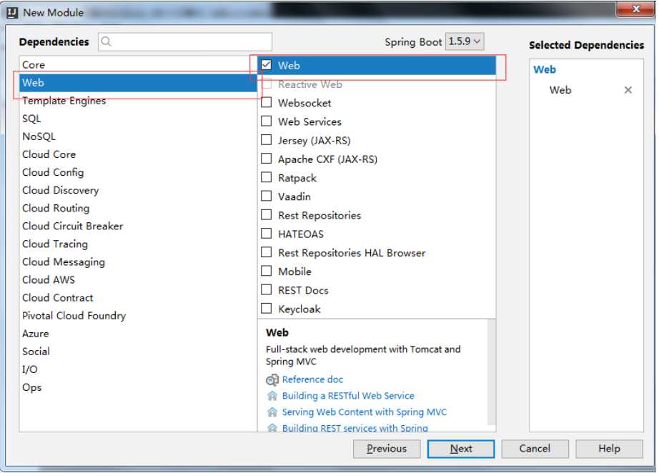Screen dimensions: 659x473
Task: Remove Web from Selected Dependencies with X
Action: [x=628, y=90]
